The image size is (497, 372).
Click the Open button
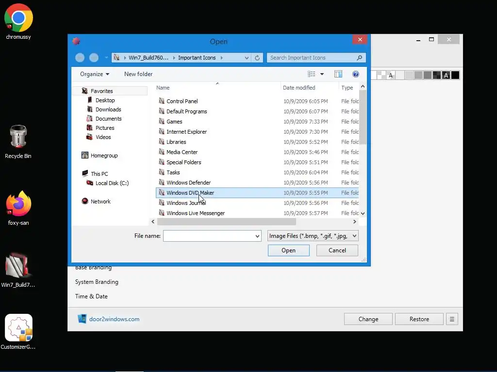tap(288, 250)
